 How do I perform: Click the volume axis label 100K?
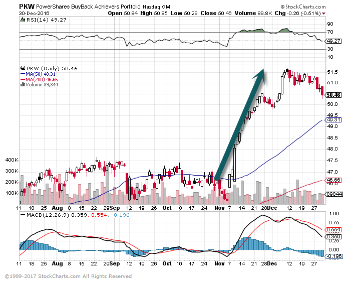point(12,193)
